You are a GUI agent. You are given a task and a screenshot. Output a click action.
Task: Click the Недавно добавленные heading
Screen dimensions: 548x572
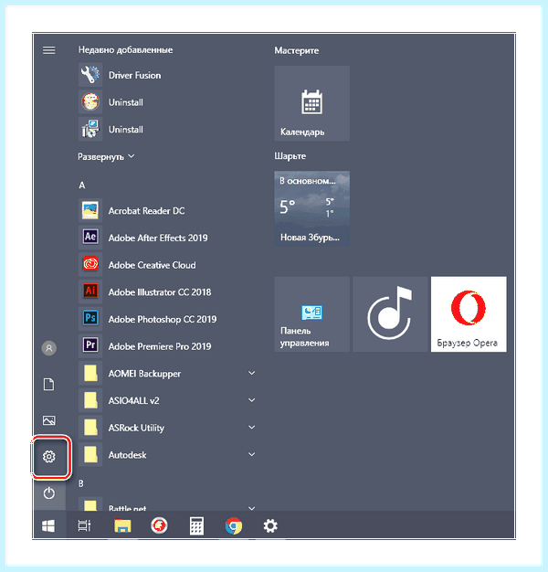tap(125, 50)
